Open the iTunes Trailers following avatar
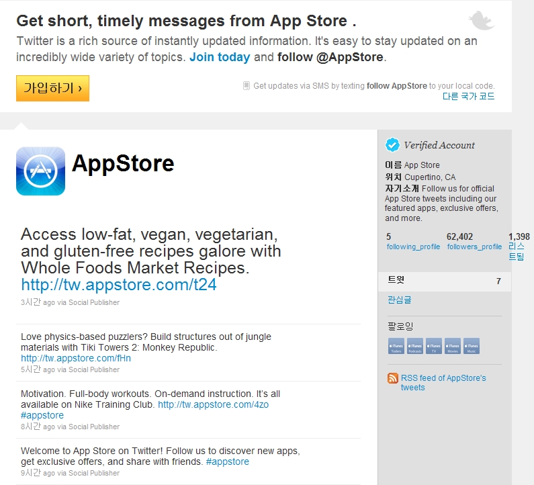This screenshot has width=534, height=485. (396, 346)
